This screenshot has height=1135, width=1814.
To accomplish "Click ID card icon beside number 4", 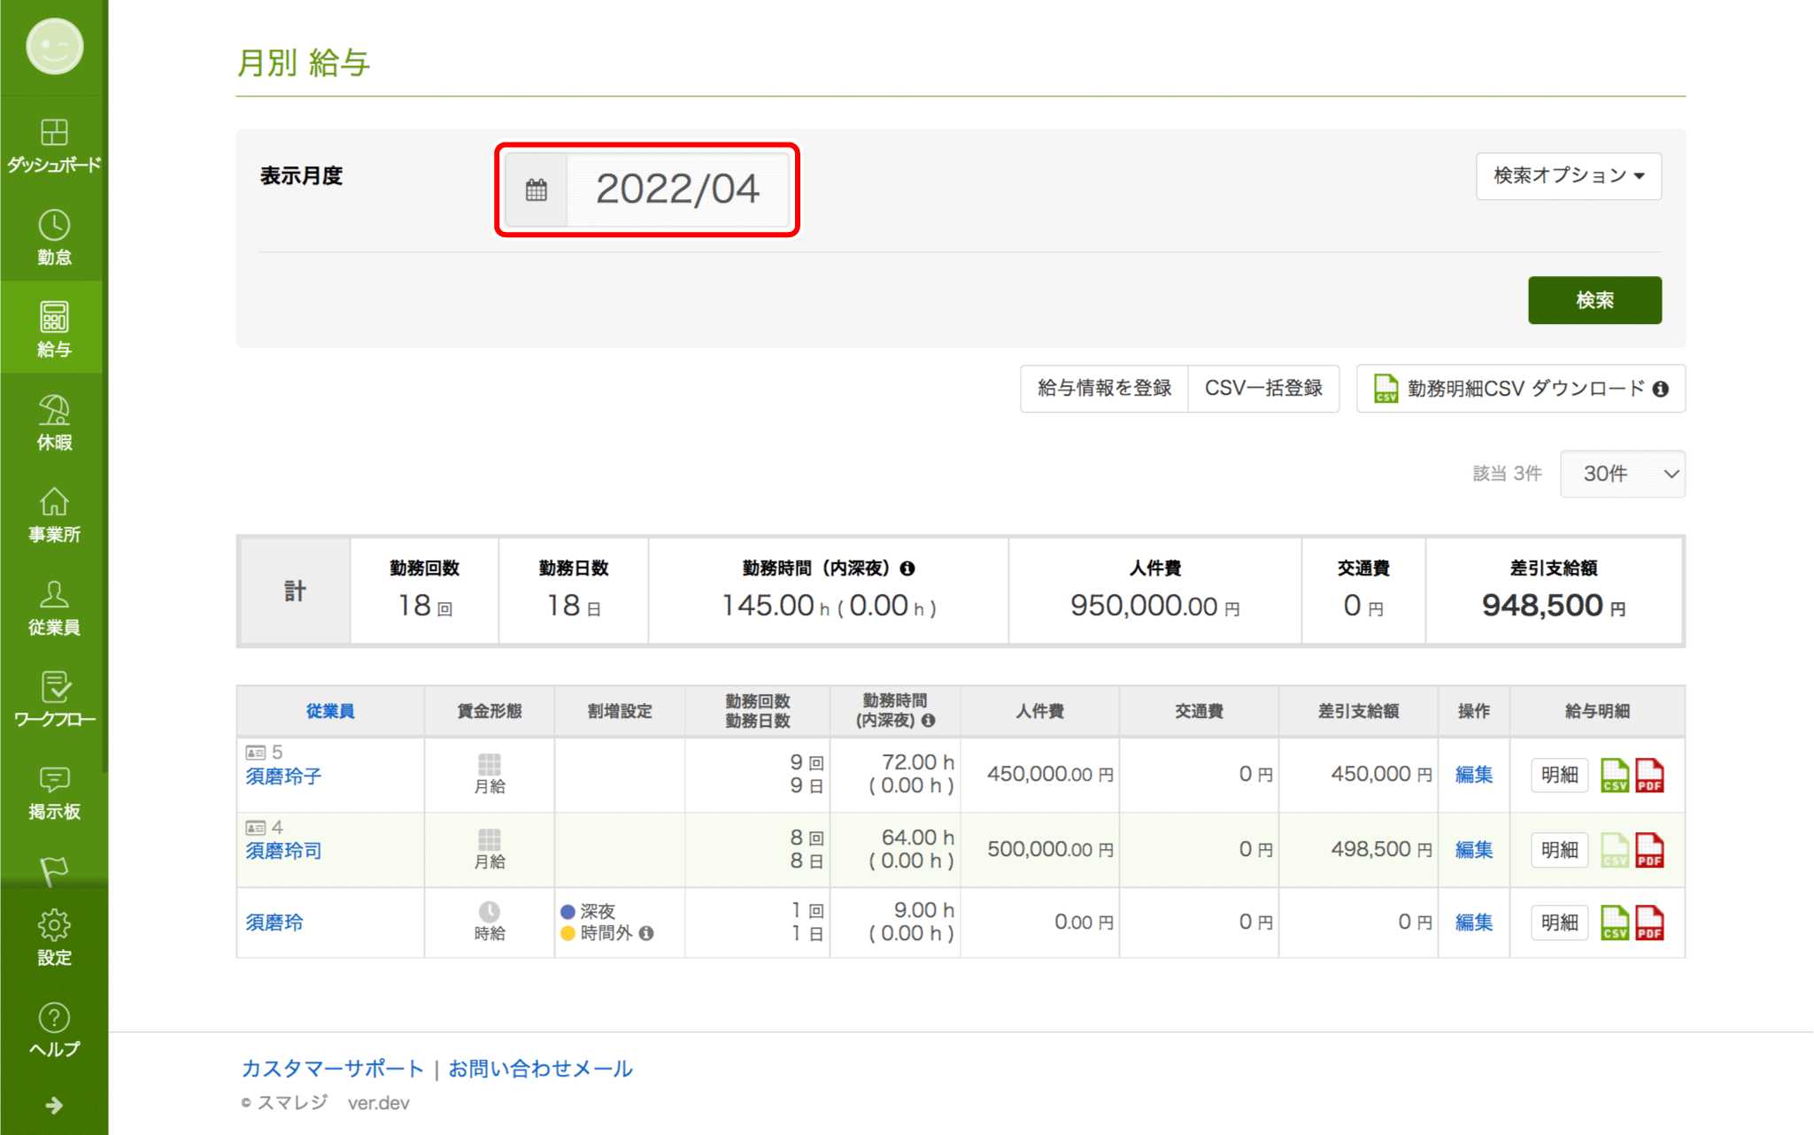I will pyautogui.click(x=256, y=828).
